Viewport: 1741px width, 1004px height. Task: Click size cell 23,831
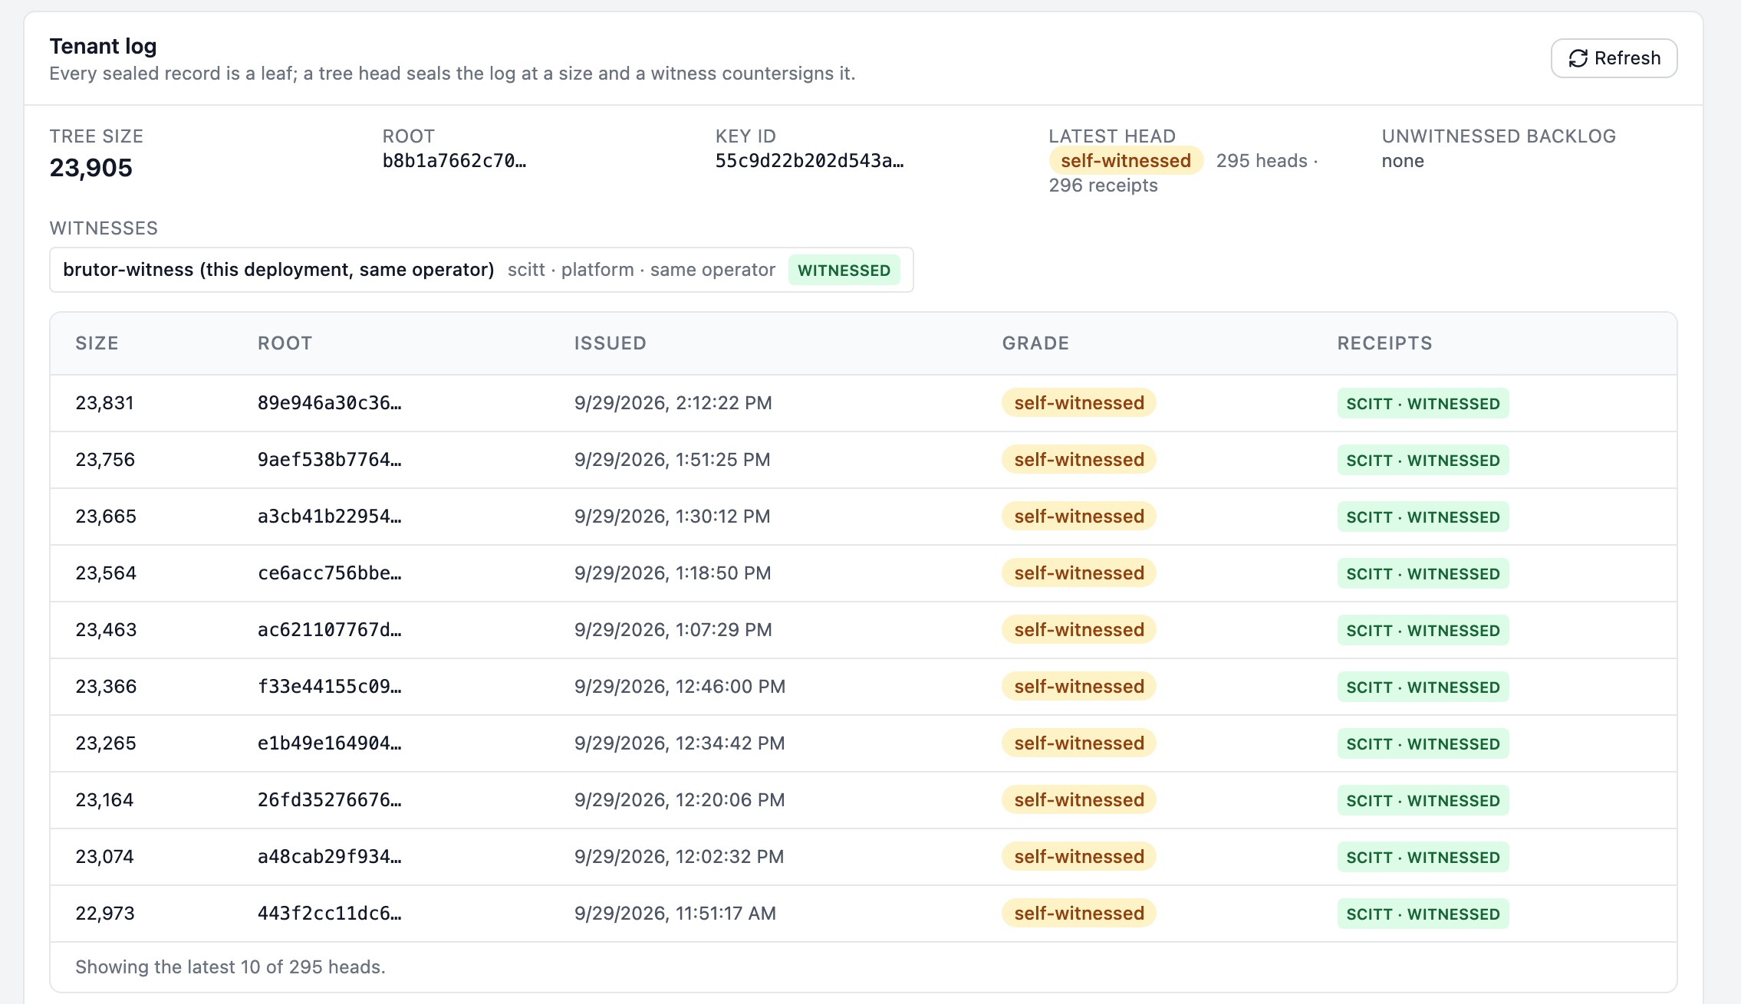(x=105, y=403)
